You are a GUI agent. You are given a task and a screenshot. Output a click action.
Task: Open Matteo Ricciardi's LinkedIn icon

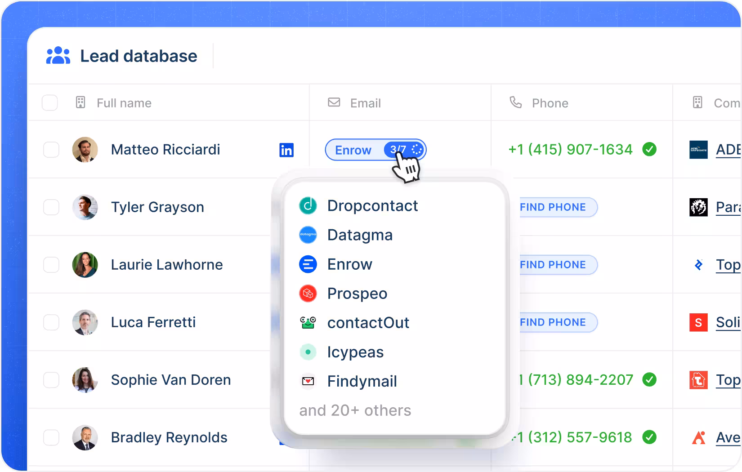(286, 150)
